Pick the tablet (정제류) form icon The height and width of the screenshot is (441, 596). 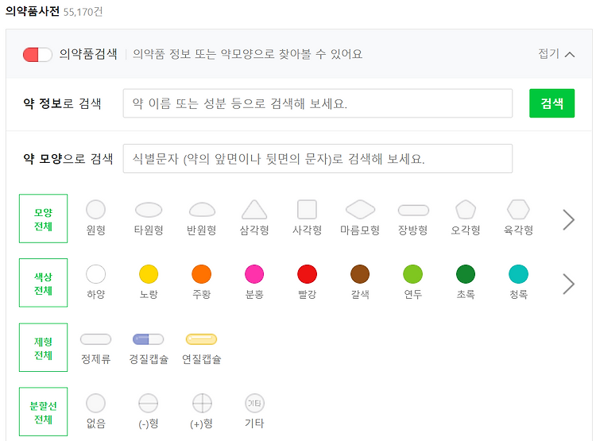[96, 339]
